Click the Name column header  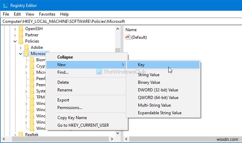click(131, 30)
